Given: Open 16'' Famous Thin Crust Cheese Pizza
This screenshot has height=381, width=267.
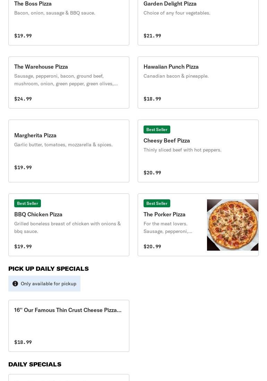Looking at the screenshot, I should coord(68,310).
